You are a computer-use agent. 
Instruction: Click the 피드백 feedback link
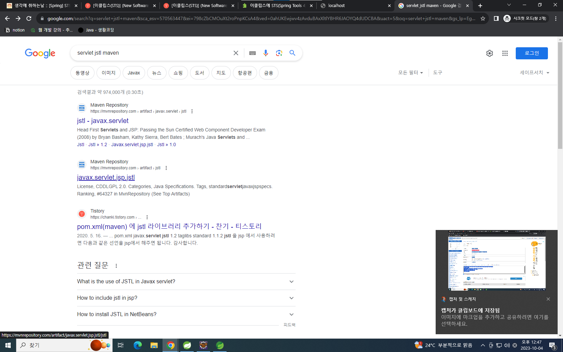(290, 325)
